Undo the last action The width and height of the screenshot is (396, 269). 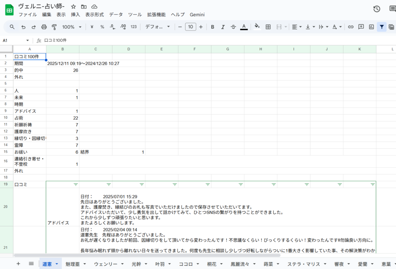pyautogui.click(x=23, y=27)
